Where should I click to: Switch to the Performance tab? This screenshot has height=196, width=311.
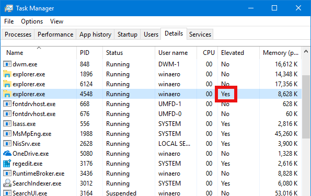tap(55, 34)
